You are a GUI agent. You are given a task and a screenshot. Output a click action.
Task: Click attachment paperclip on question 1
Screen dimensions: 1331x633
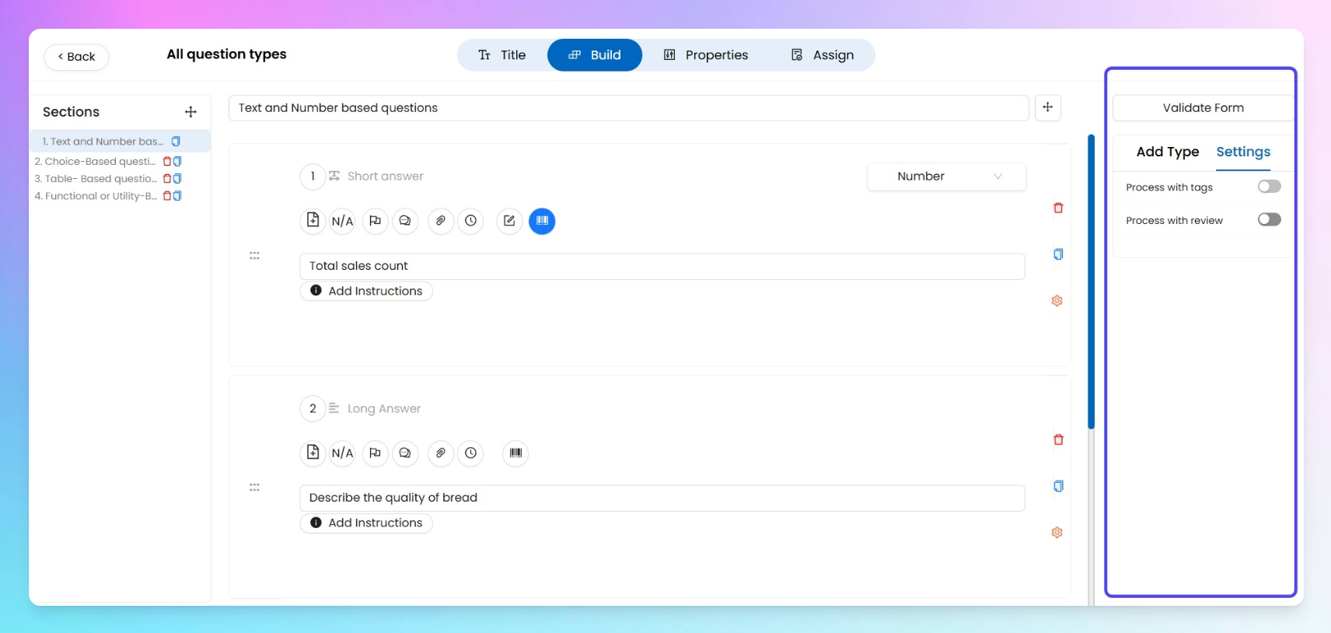point(441,221)
